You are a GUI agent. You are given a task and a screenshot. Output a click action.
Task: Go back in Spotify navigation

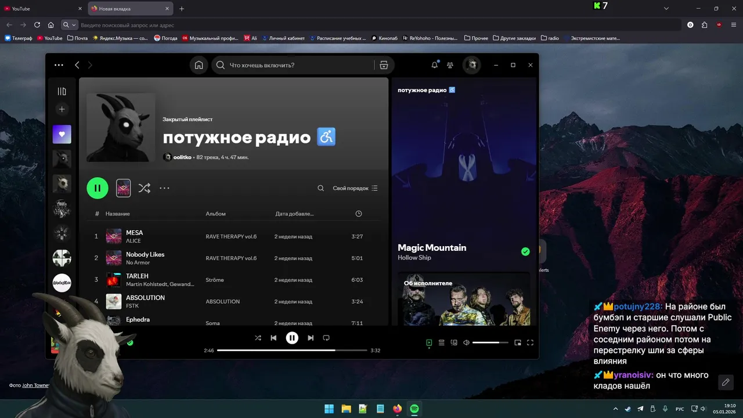click(x=77, y=65)
